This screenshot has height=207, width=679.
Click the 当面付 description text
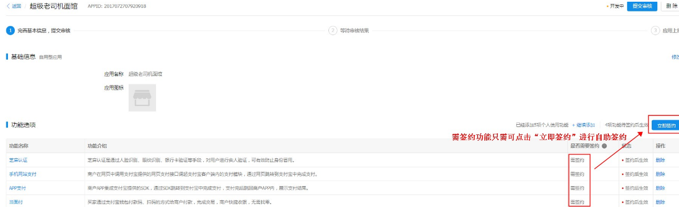coord(180,202)
